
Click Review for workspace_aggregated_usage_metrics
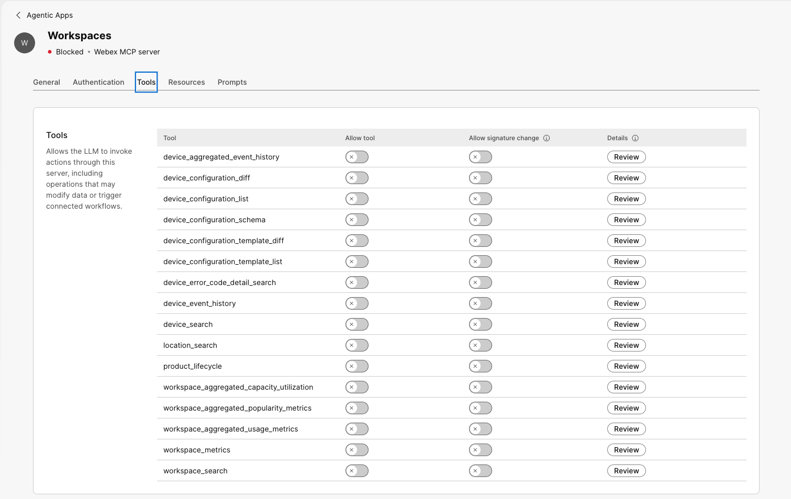[x=627, y=429]
